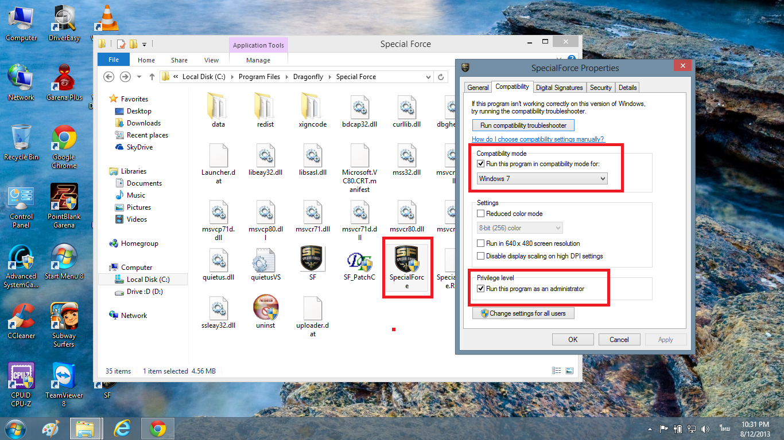This screenshot has width=784, height=440.
Task: Enable Reduced color mode checkbox
Action: pos(481,214)
